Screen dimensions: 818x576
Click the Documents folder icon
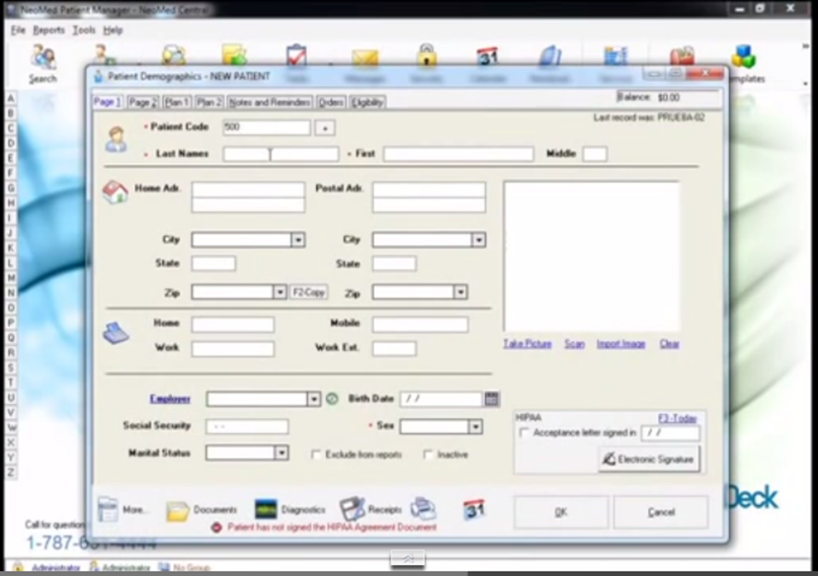177,510
